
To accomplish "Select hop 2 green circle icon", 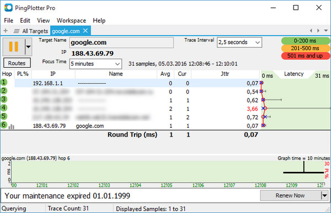I will point(4,91).
